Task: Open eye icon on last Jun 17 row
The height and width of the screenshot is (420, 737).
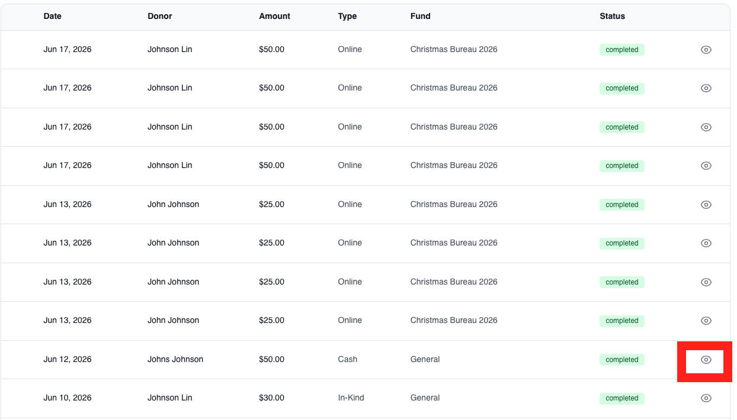Action: [x=706, y=166]
